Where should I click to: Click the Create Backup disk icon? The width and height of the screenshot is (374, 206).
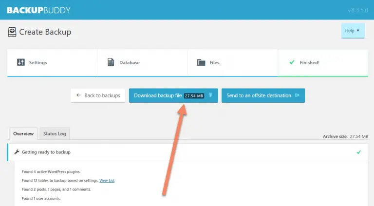(12, 32)
